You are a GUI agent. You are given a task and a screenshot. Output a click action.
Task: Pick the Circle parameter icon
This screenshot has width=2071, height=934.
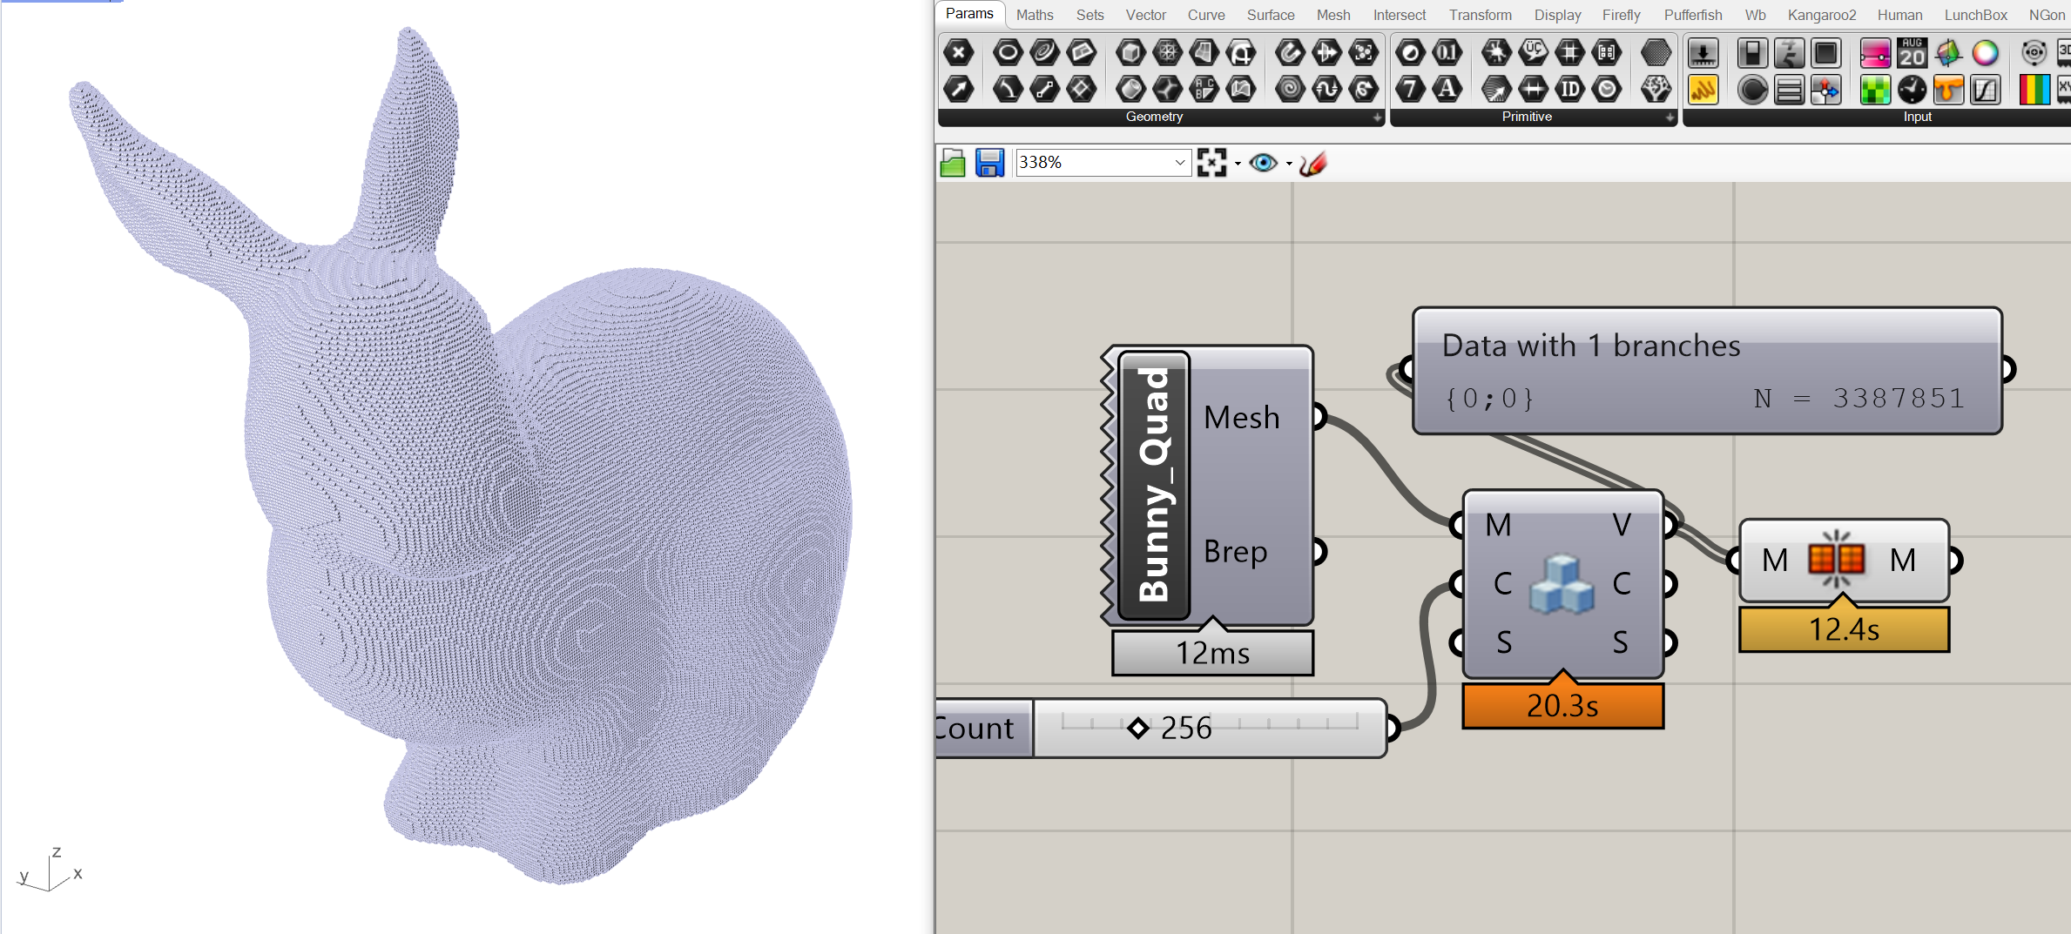click(1008, 53)
